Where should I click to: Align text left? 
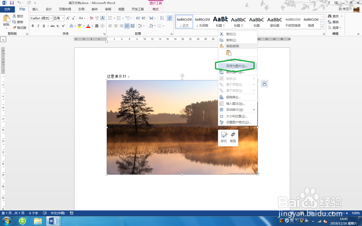[110, 26]
